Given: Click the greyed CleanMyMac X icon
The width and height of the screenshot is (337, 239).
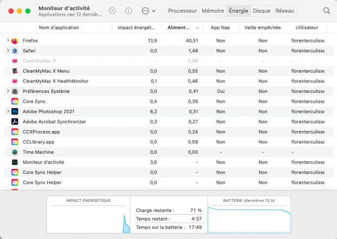Looking at the screenshot, I should (x=15, y=61).
